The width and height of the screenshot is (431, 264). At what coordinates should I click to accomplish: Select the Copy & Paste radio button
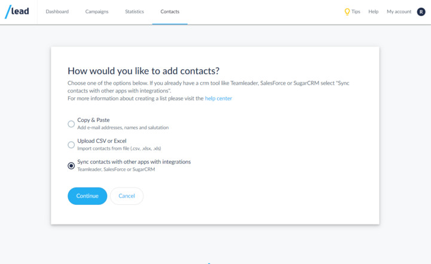(x=71, y=124)
